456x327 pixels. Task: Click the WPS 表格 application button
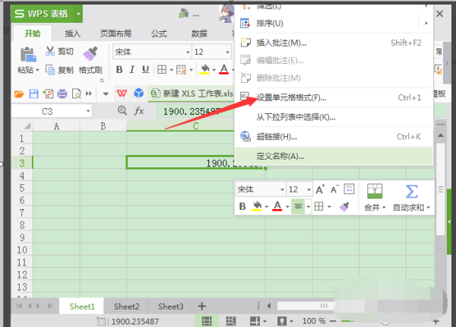(x=47, y=14)
